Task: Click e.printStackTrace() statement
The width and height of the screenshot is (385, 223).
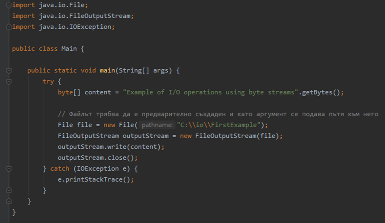Action: click(96, 179)
